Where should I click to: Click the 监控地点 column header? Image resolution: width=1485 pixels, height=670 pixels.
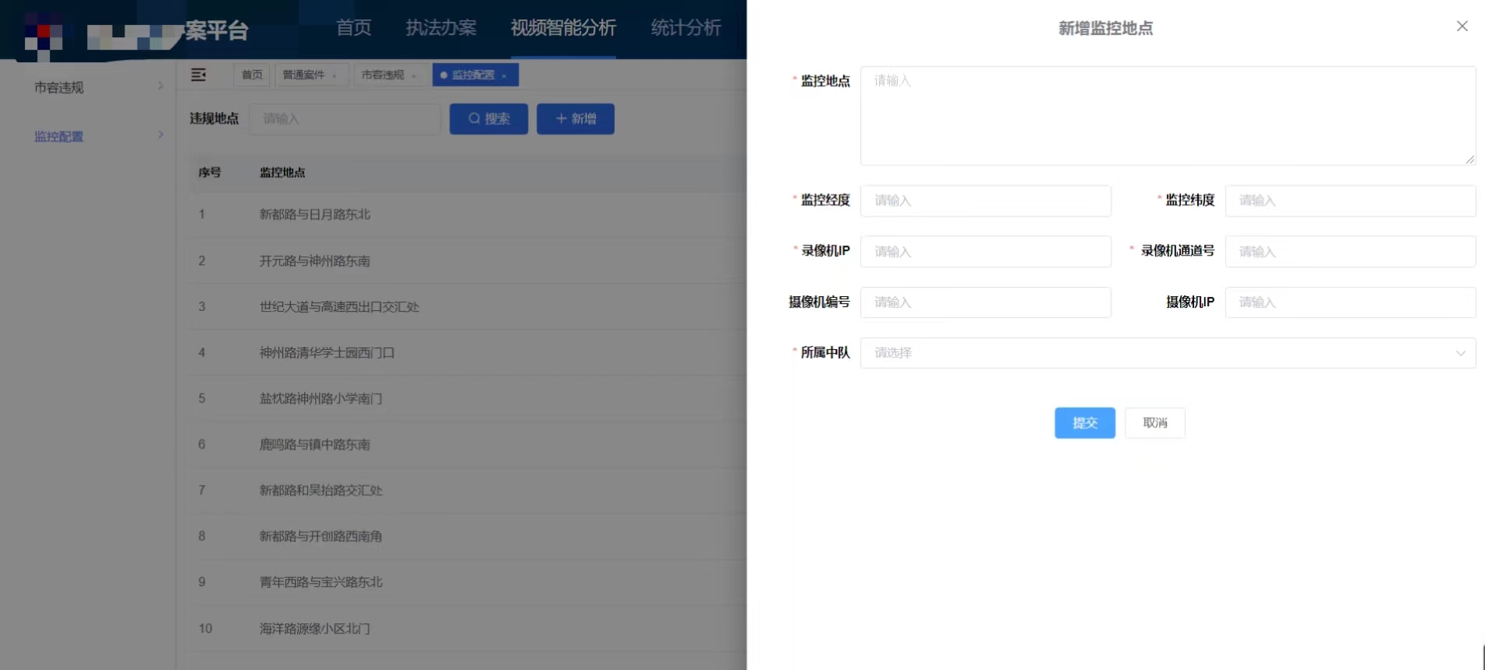282,173
